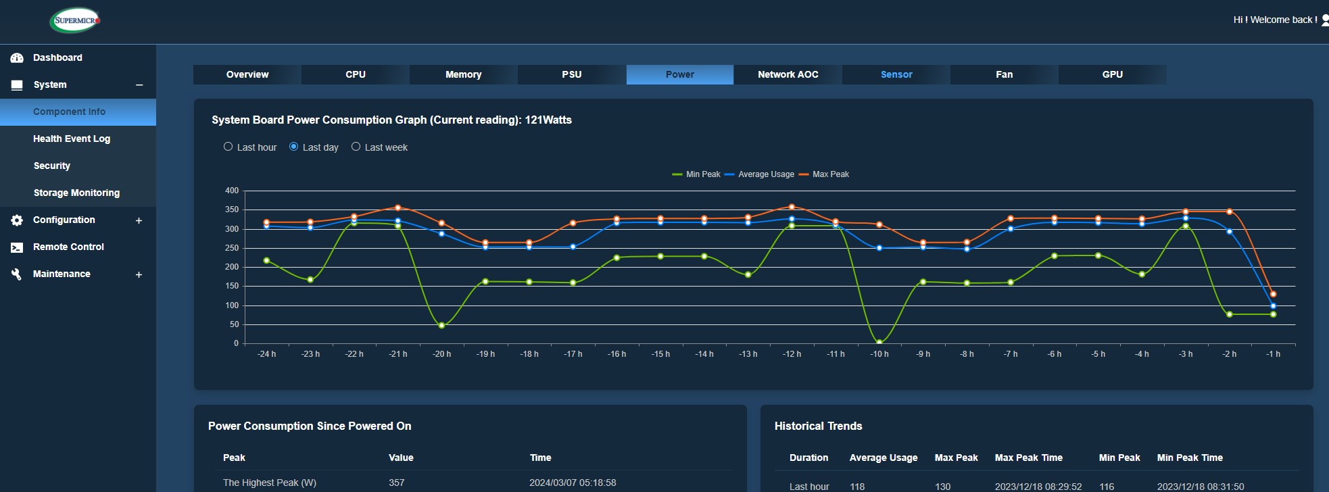Click the Last hour max peak value 130
This screenshot has width=1329, height=492.
[x=942, y=487]
